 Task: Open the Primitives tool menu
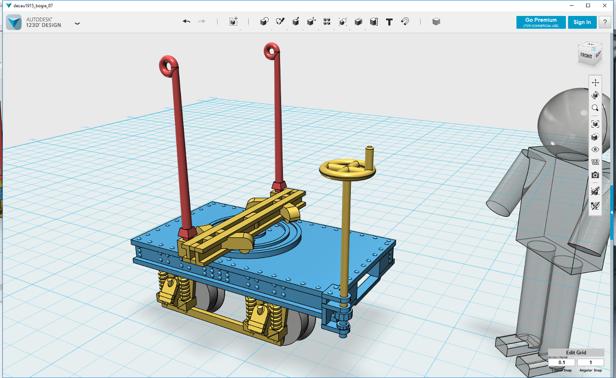(264, 22)
